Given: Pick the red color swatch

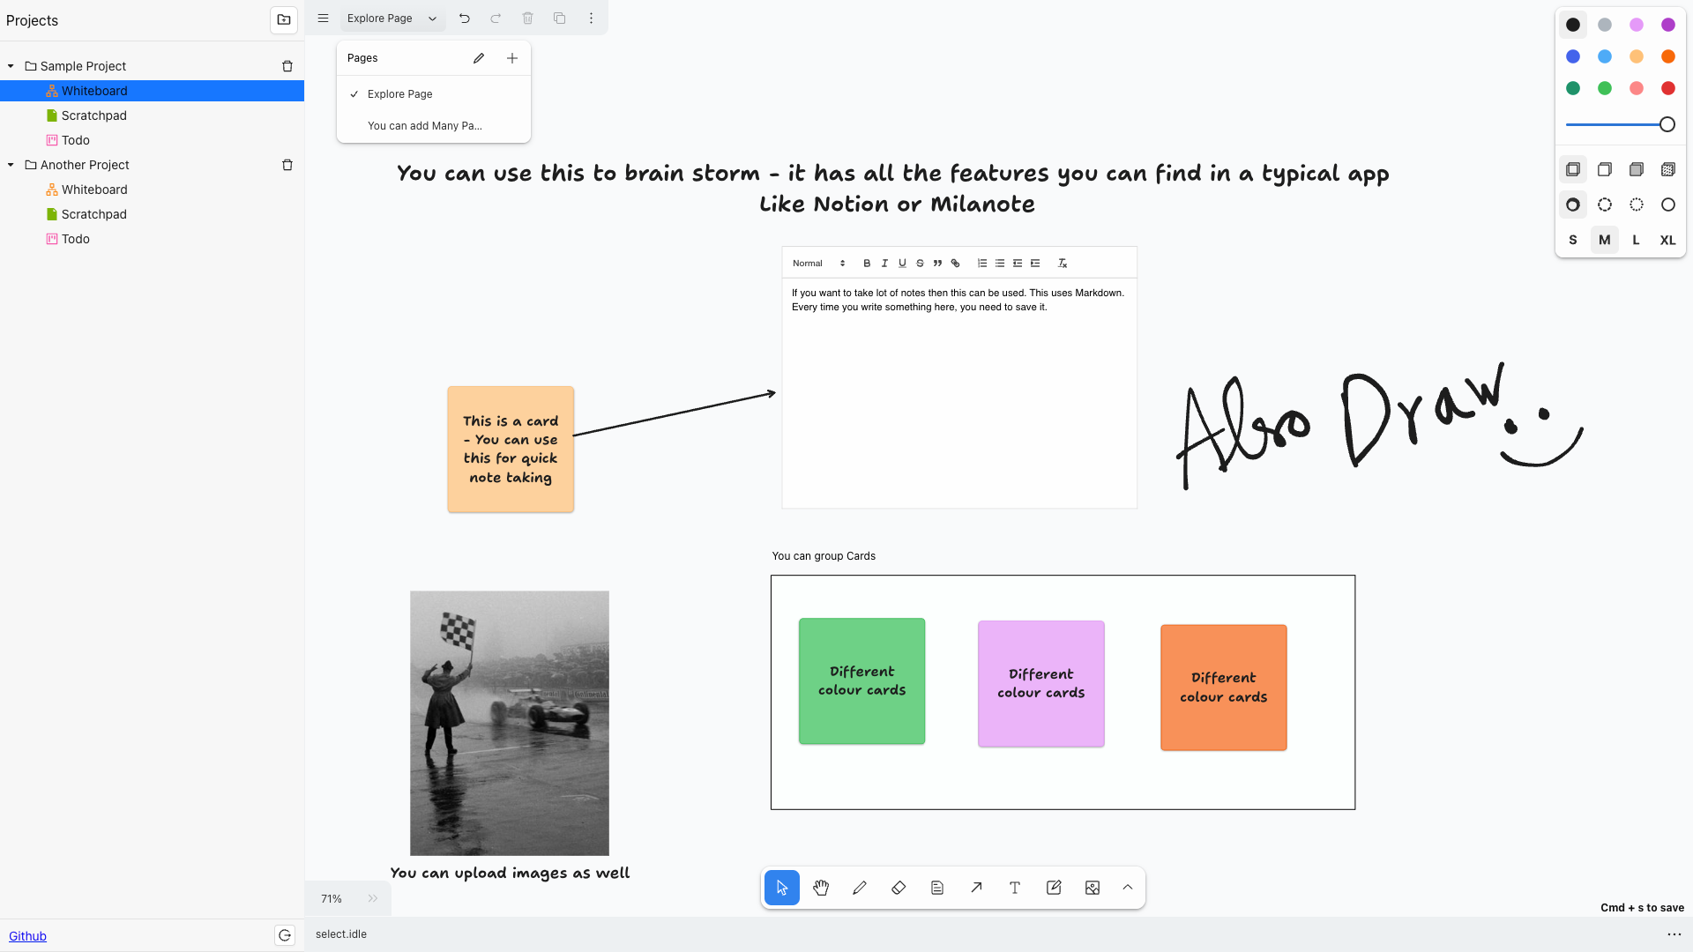Looking at the screenshot, I should tap(1667, 88).
